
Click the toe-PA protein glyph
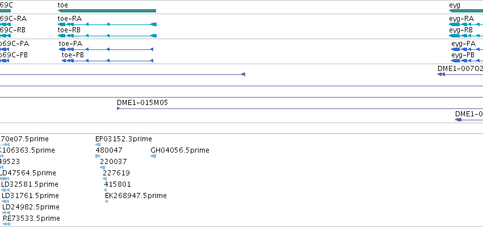(106, 49)
